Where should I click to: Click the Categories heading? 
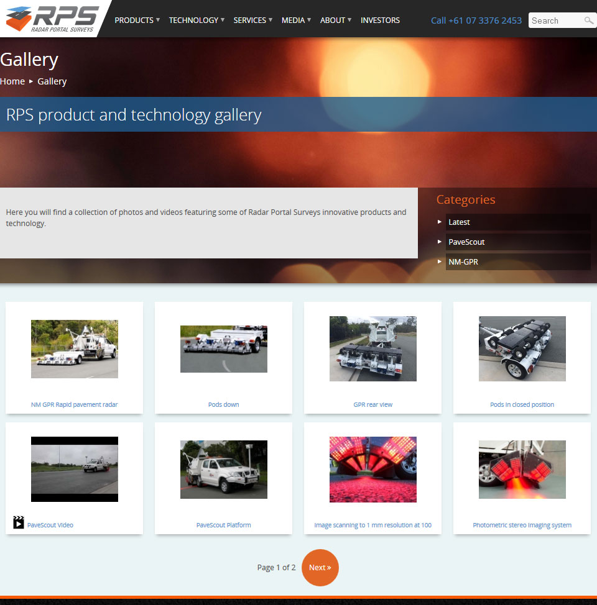tap(466, 199)
